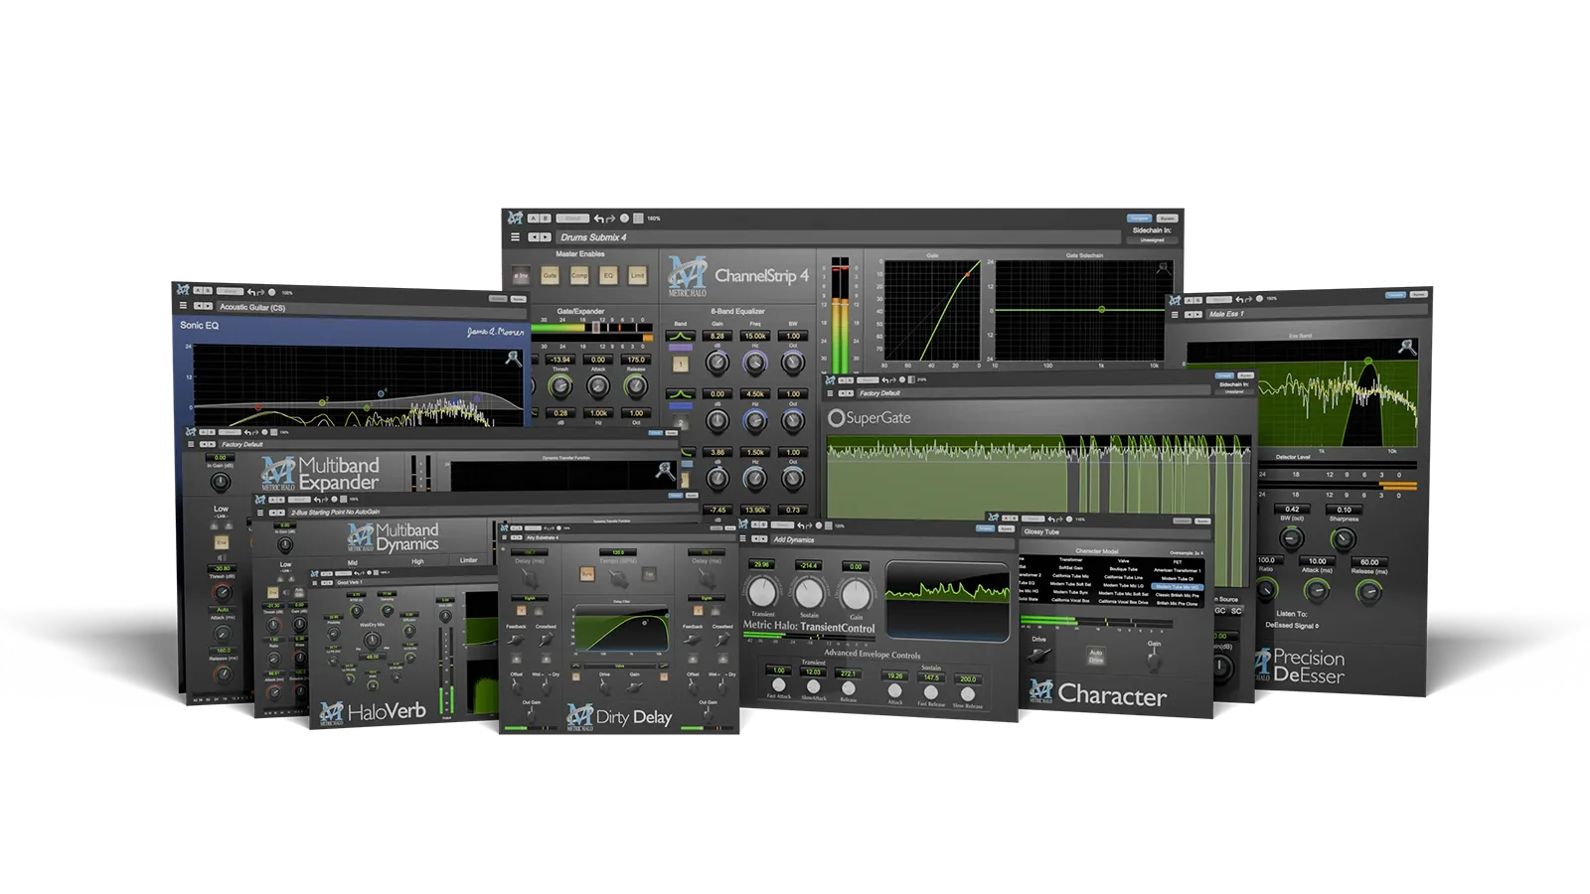Click the analyzer magnifier icon in Sonic EQ
The image size is (1590, 894).
coord(513,357)
